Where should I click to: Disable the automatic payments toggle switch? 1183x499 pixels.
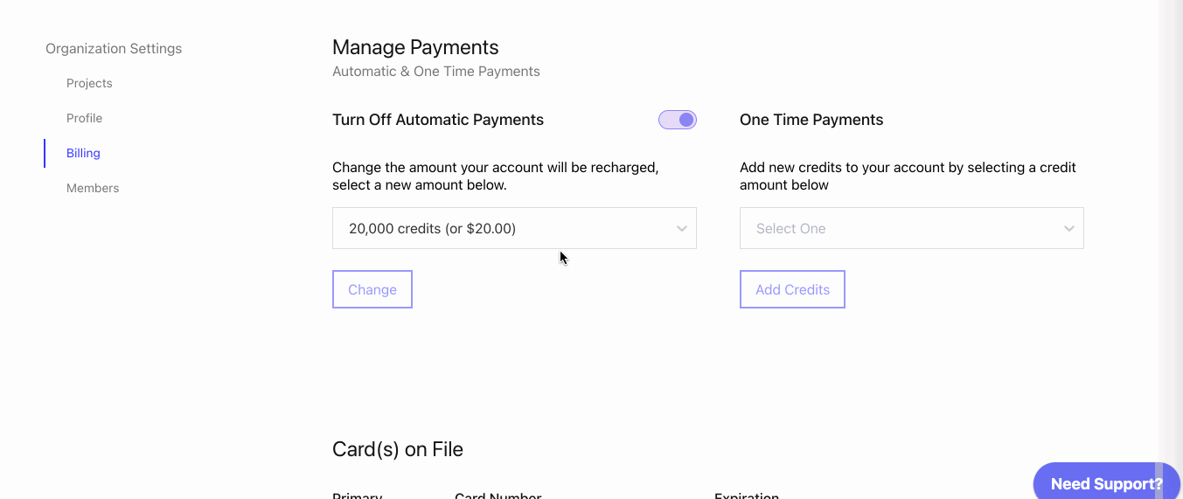point(678,120)
